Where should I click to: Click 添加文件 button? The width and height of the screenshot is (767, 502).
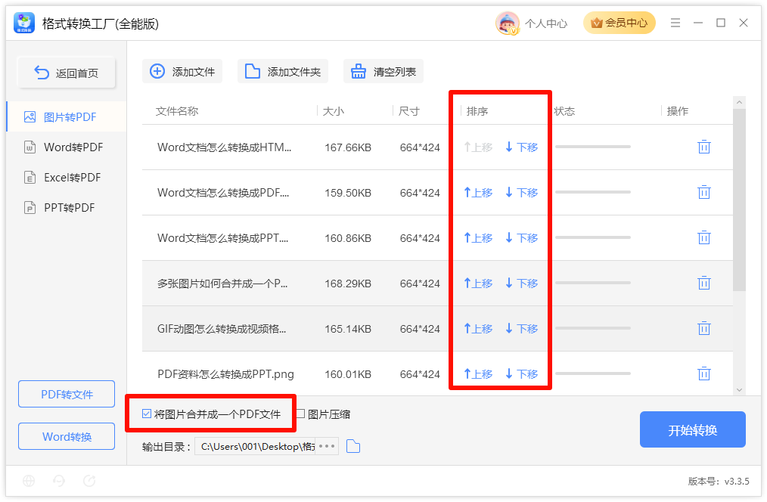182,71
